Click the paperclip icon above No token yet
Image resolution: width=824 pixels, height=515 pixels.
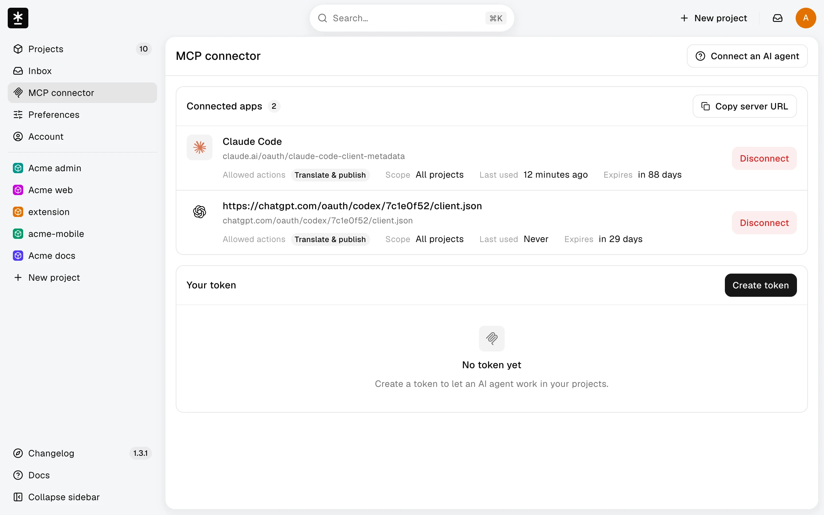491,338
